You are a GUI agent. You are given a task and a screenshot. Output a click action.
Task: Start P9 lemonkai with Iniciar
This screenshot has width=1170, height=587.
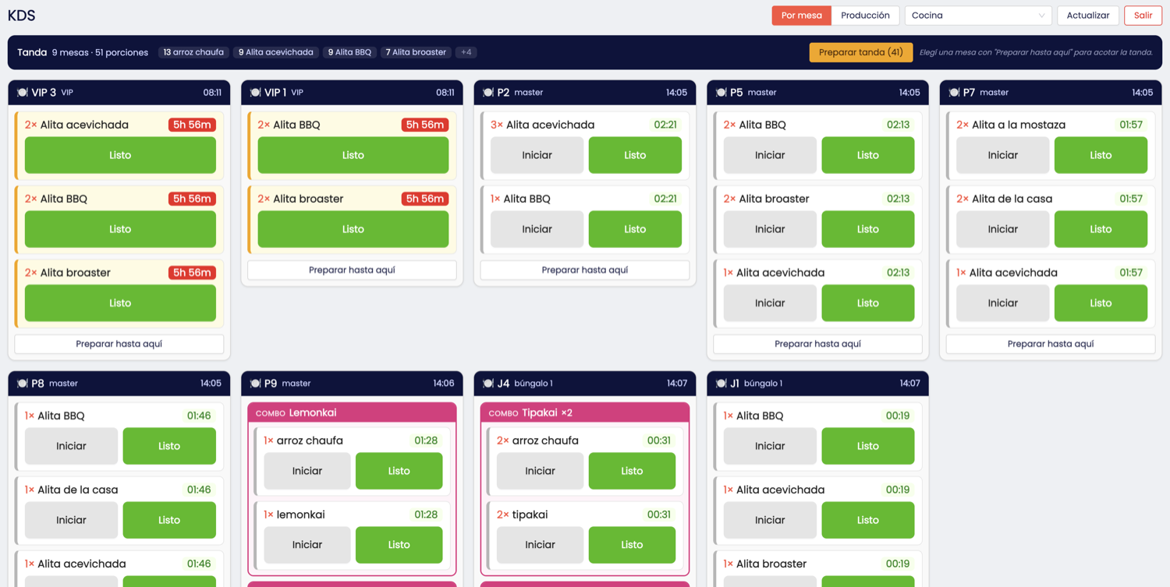coord(307,545)
